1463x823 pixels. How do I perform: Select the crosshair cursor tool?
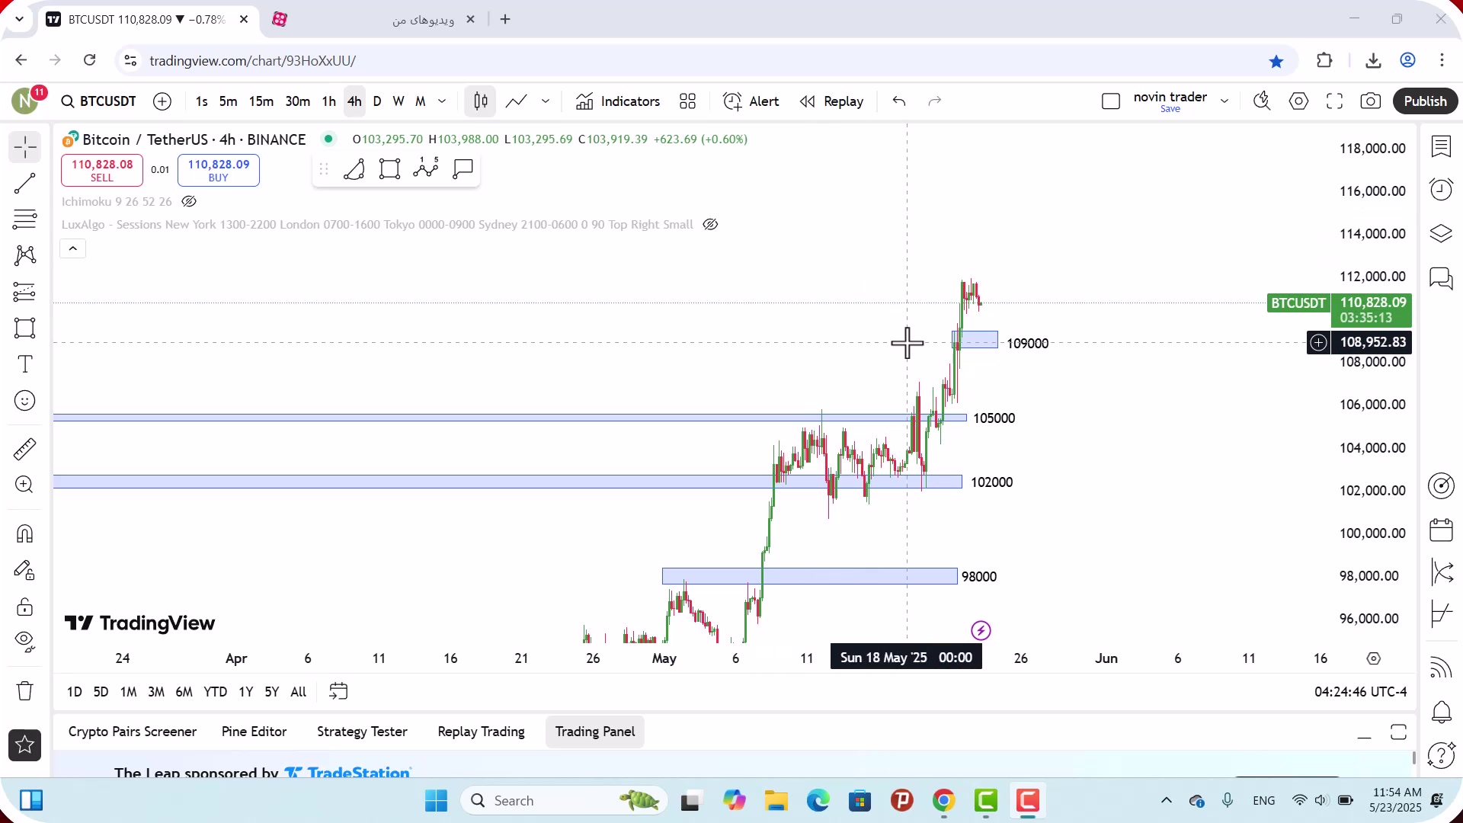[x=25, y=147]
